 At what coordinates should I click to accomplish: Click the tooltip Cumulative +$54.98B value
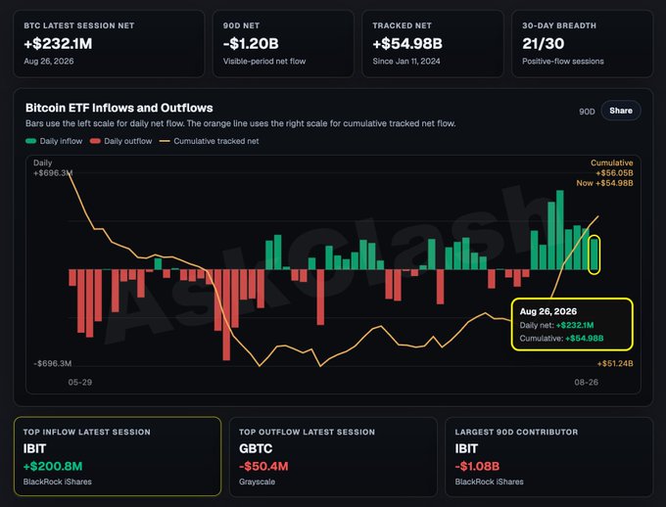click(x=585, y=339)
